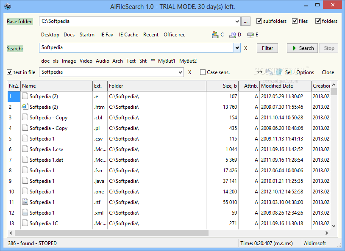Image resolution: width=345 pixels, height=251 pixels.
Task: Click file icon of Softpedia 1.csv row
Action: [x=25, y=149]
